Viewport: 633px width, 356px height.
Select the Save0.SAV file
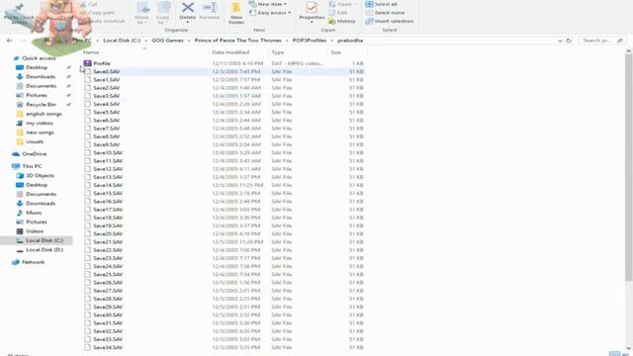click(x=225, y=71)
